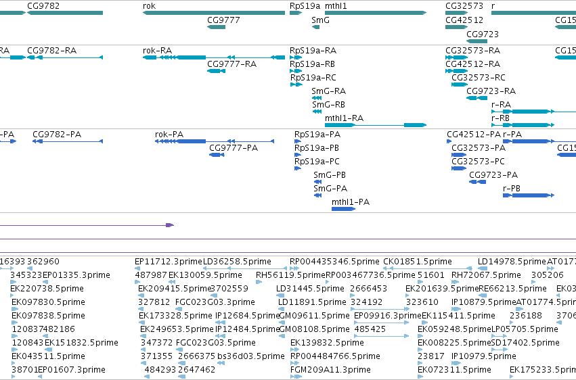Click the IP10879.5prime EST label
This screenshot has height=380, width=576.
click(484, 303)
